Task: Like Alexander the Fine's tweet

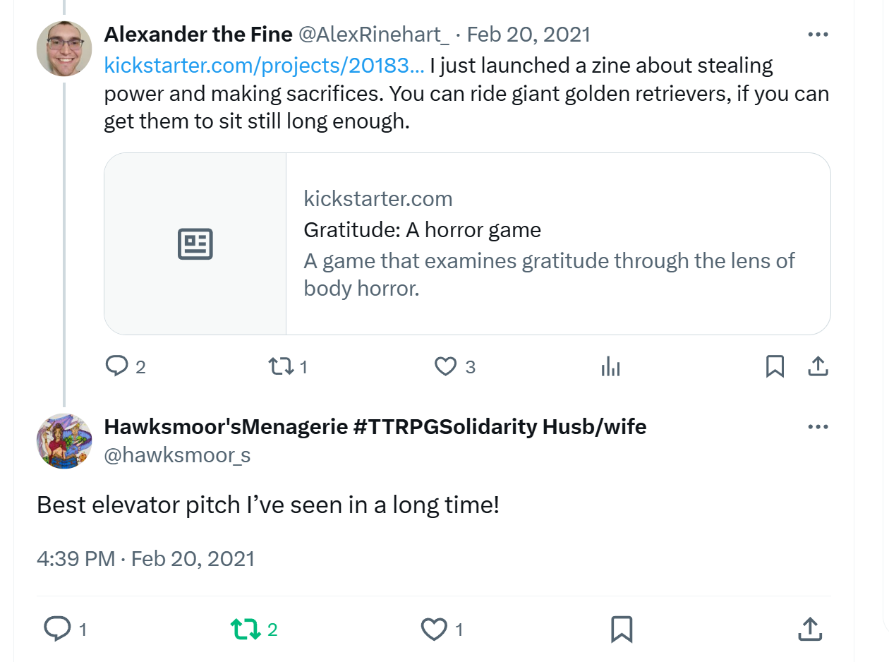Action: (445, 366)
